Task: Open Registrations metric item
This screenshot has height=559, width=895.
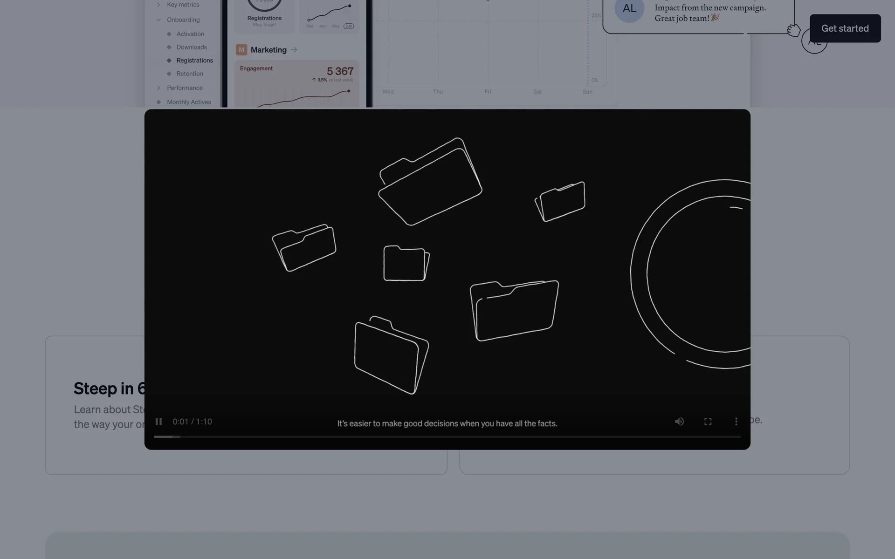Action: pyautogui.click(x=194, y=61)
